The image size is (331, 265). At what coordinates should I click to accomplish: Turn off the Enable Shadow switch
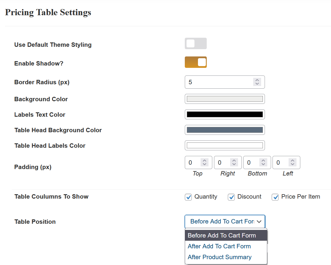[x=196, y=62]
